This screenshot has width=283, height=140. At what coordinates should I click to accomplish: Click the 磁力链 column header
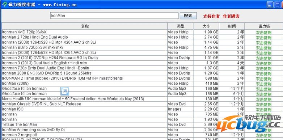tap(264, 26)
